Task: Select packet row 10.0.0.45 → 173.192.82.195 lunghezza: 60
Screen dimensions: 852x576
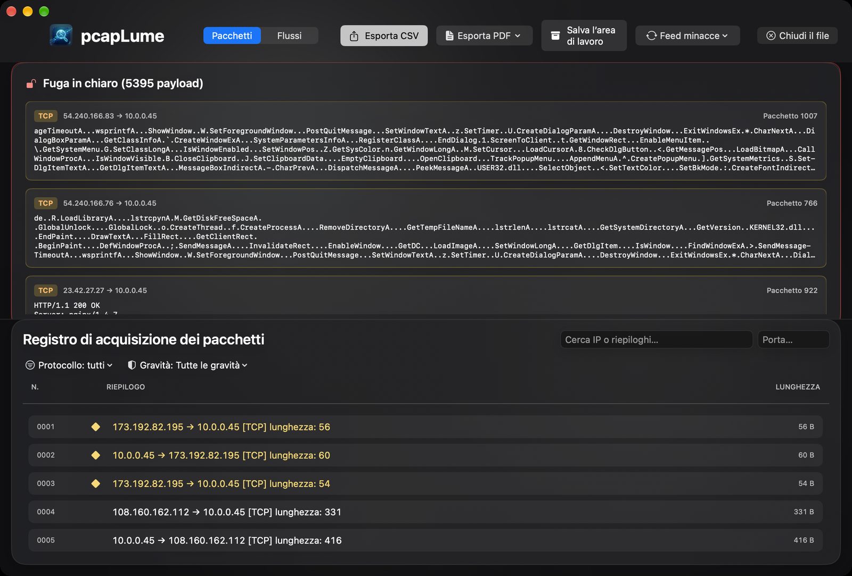Action: [x=425, y=455]
